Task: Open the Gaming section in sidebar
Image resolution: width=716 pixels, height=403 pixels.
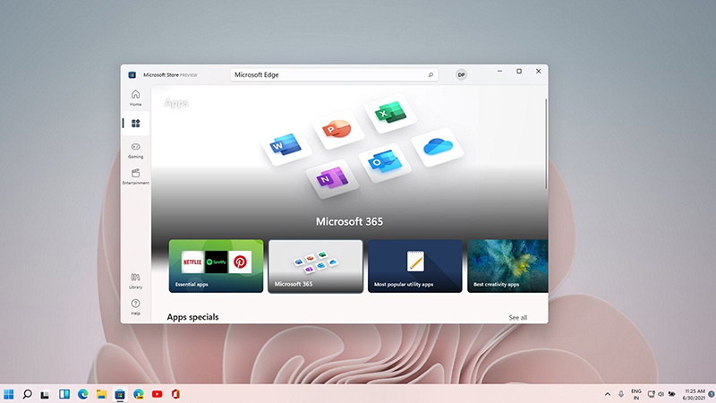Action: point(136,150)
